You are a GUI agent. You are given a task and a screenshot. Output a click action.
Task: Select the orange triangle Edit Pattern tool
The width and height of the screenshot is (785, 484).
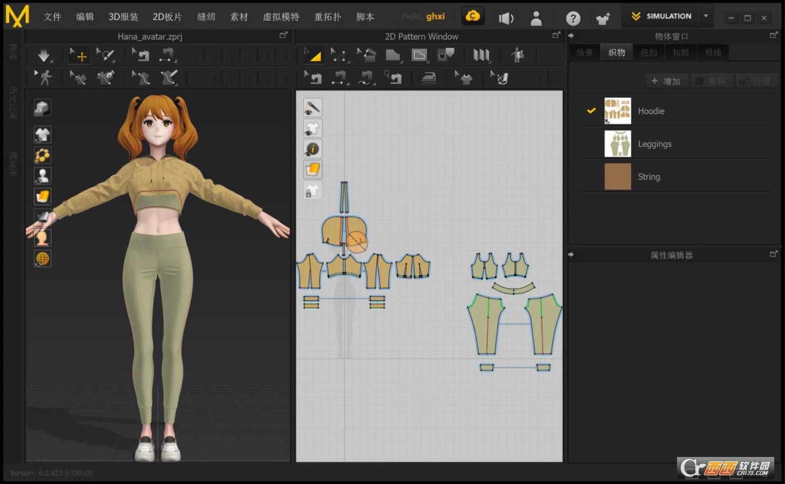[313, 55]
